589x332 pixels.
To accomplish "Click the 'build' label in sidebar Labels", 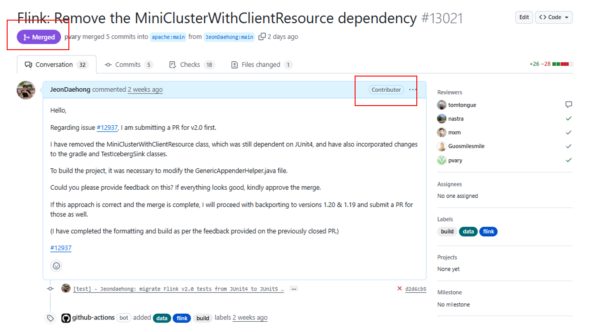I will tap(447, 231).
